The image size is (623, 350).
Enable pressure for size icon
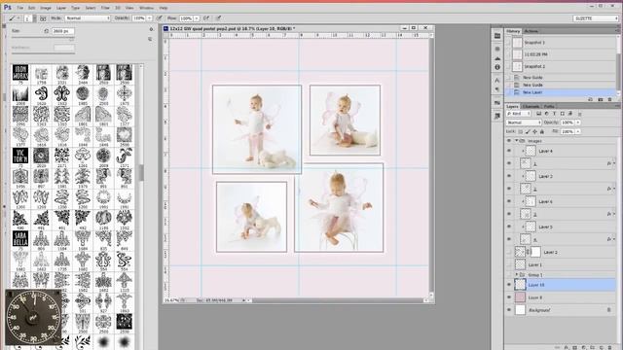(x=218, y=18)
